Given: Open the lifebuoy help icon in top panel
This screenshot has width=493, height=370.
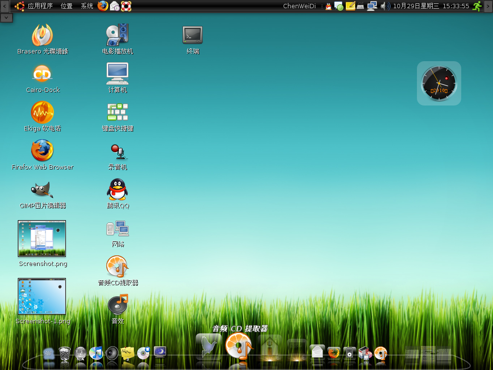Looking at the screenshot, I should (126, 6).
